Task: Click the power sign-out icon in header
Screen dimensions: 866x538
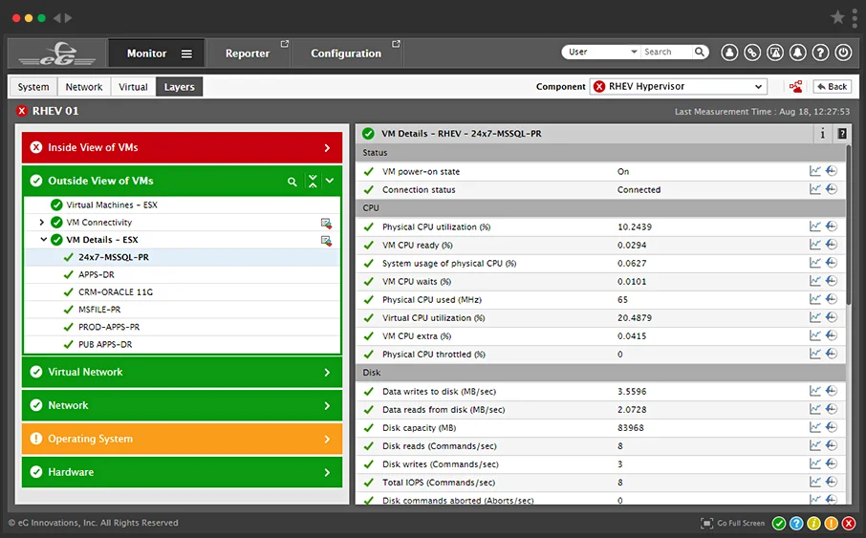Action: [x=843, y=53]
